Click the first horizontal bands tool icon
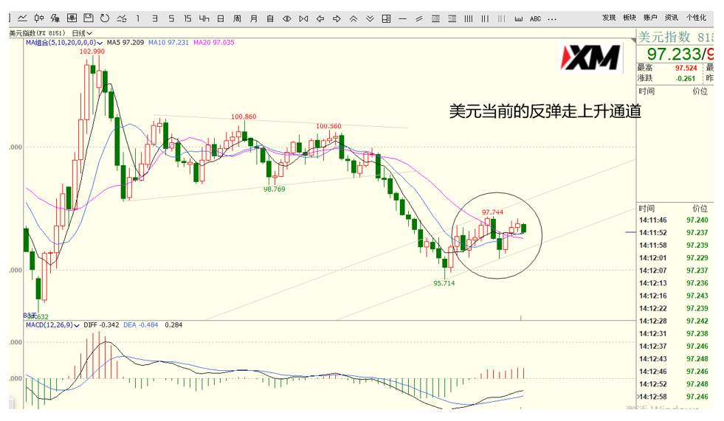 435,18
